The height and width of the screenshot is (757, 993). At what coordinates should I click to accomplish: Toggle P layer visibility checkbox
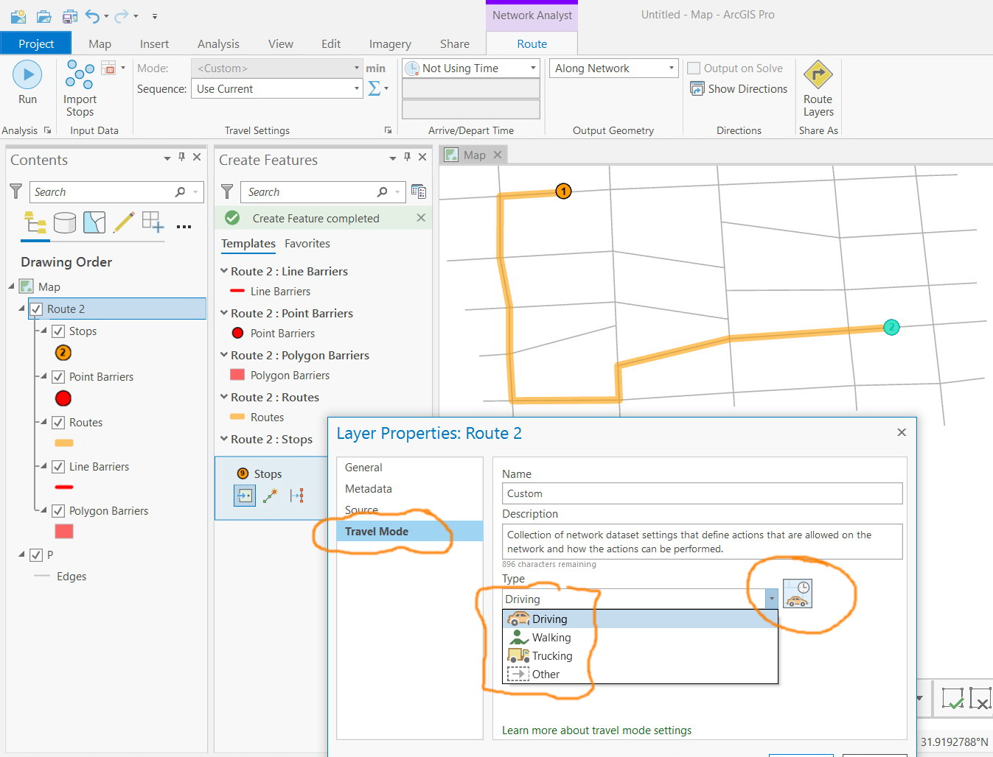36,555
